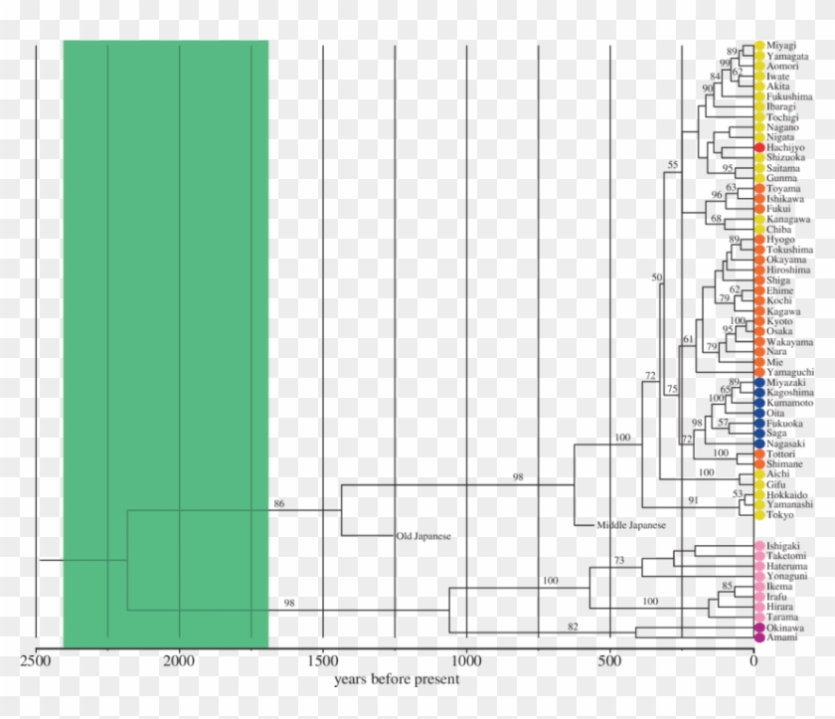Select the Wakayama label

click(789, 342)
